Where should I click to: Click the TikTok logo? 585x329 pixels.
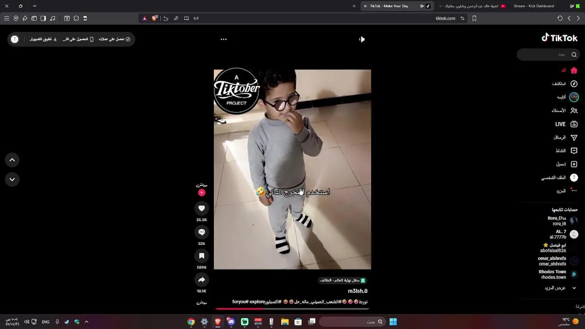tap(559, 38)
